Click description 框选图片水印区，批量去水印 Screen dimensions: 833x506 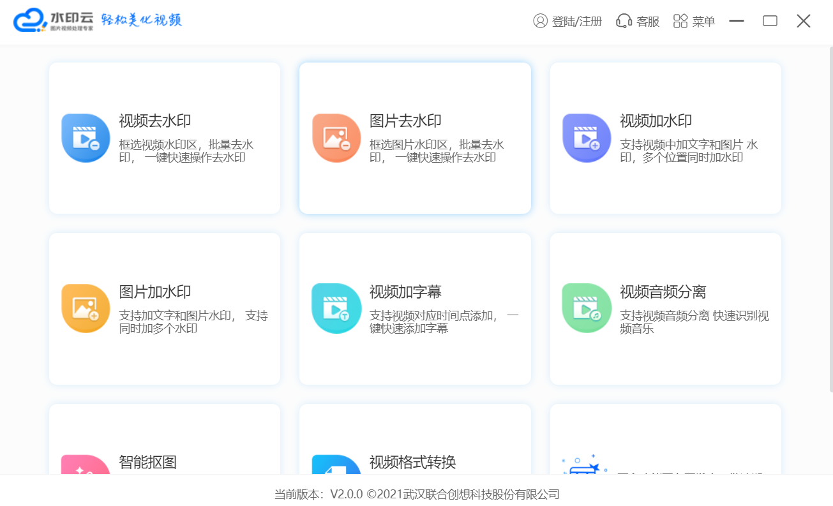click(437, 151)
